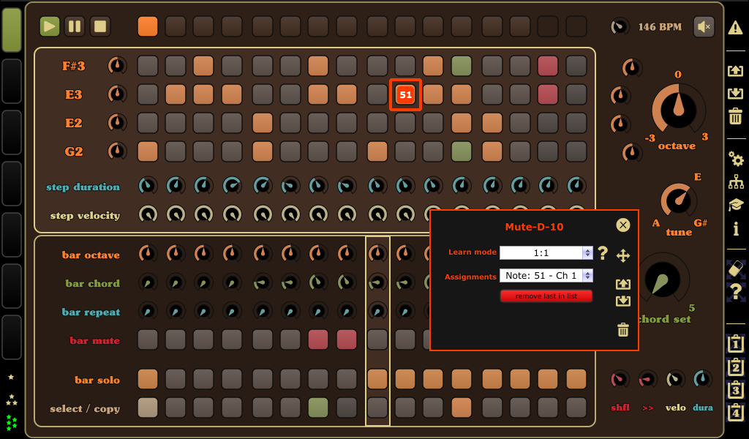Screen dimensions: 749x439
Task: Toggle bar solo for the first bar
Action: click(148, 379)
